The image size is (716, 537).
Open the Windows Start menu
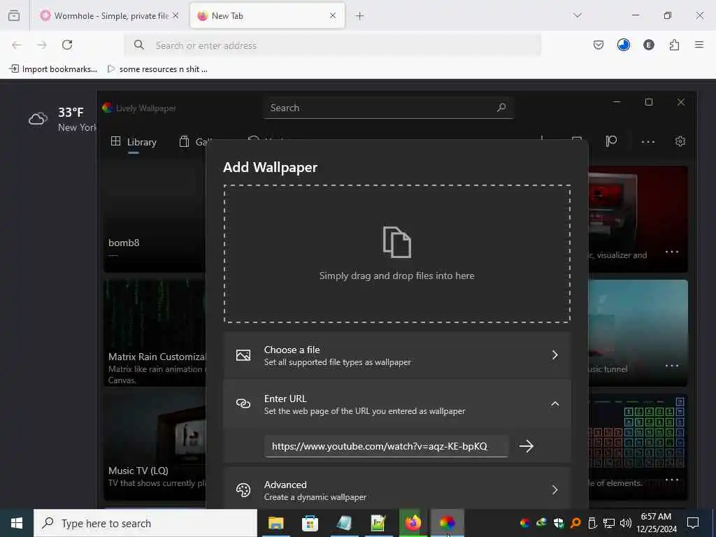pos(17,523)
